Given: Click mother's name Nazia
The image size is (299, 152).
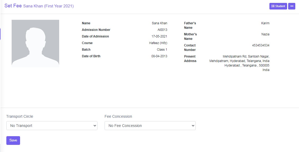Looking at the screenshot, I should (x=265, y=34).
